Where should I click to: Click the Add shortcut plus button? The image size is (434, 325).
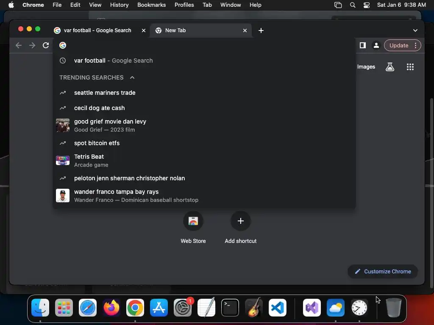point(241,221)
